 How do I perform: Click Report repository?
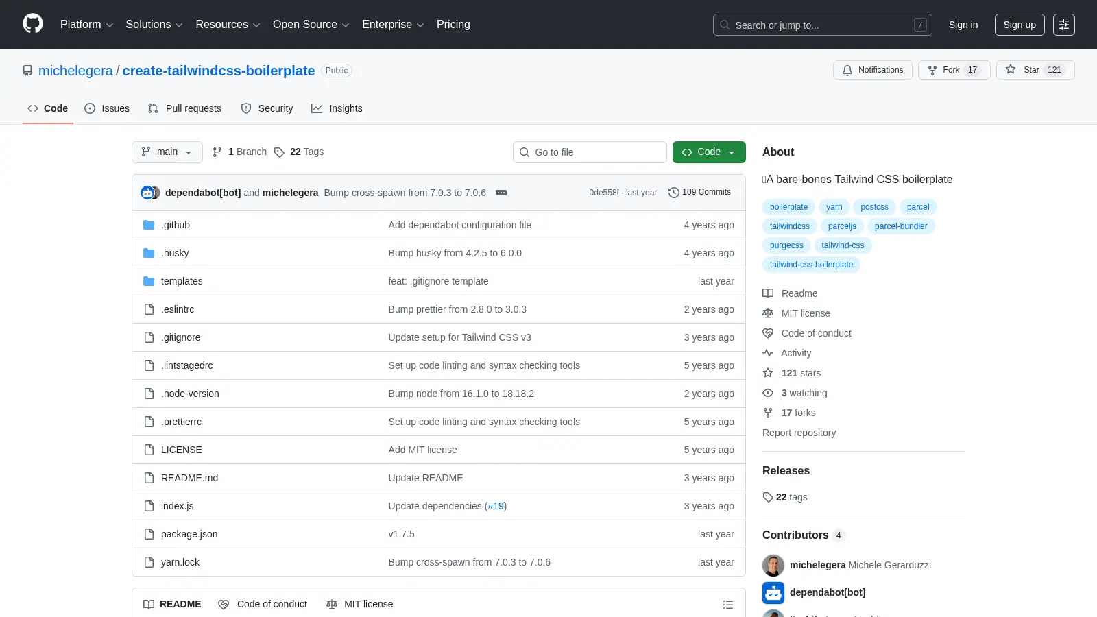[799, 433]
